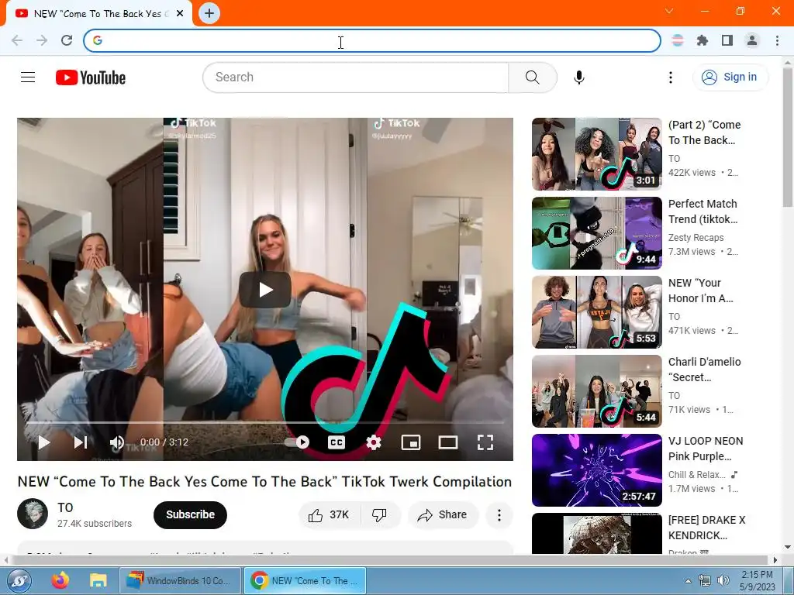The width and height of the screenshot is (794, 595).
Task: Open the network tray icon
Action: (704, 580)
